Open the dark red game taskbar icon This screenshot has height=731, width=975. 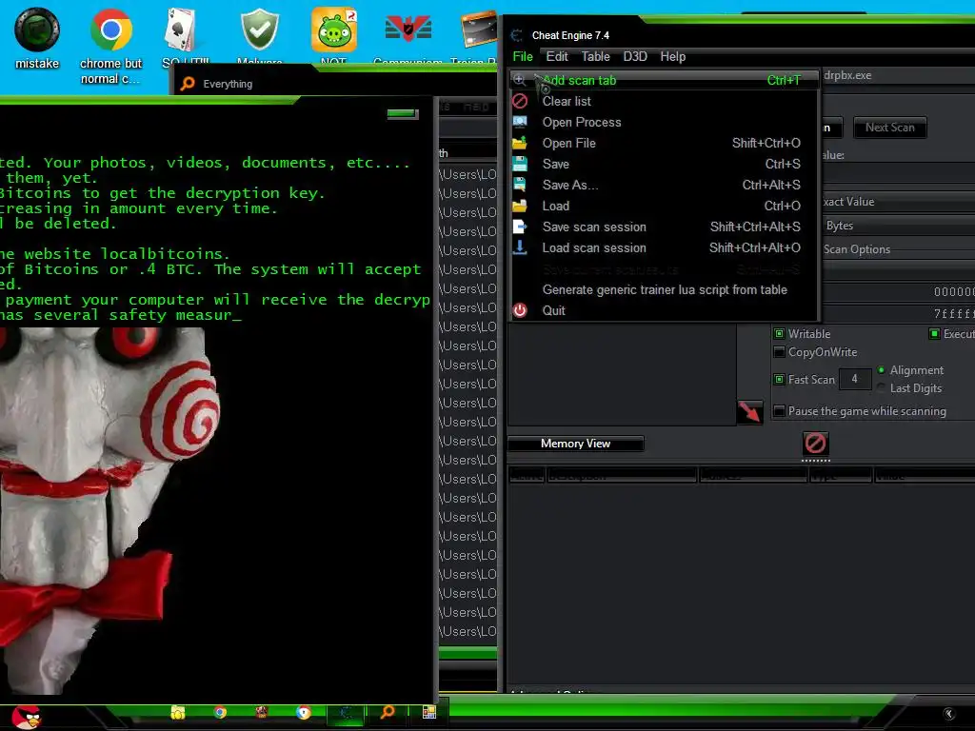tap(261, 712)
